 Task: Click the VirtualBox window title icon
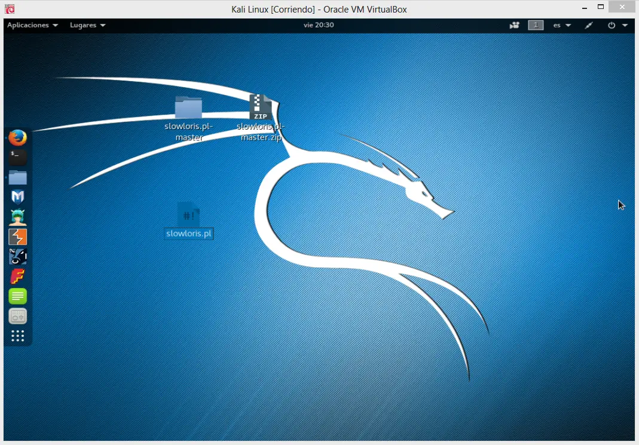click(10, 9)
